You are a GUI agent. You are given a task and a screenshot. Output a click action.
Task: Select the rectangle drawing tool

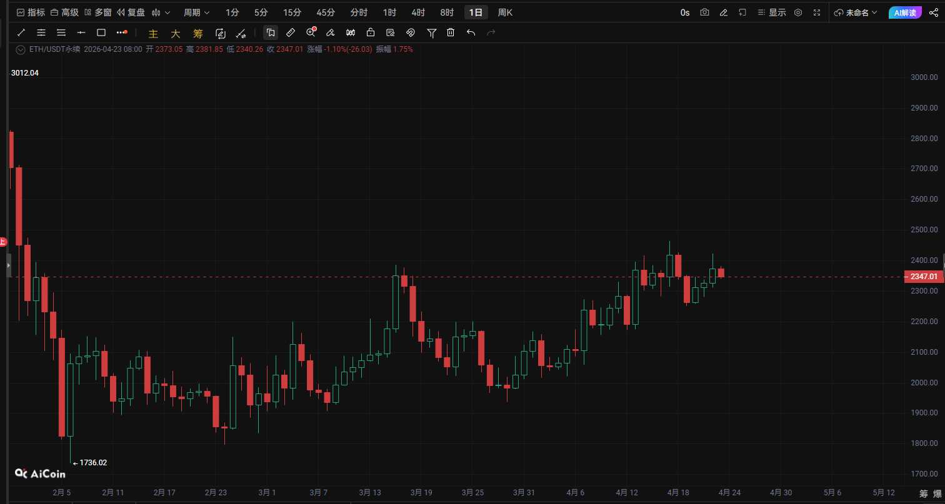101,32
